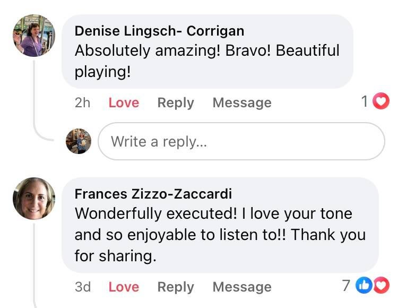The image size is (398, 308).
Task: Click the 3d timestamp on Frances's comment
Action: [x=82, y=287]
